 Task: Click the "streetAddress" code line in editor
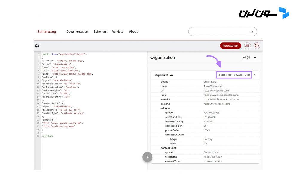click(62, 84)
